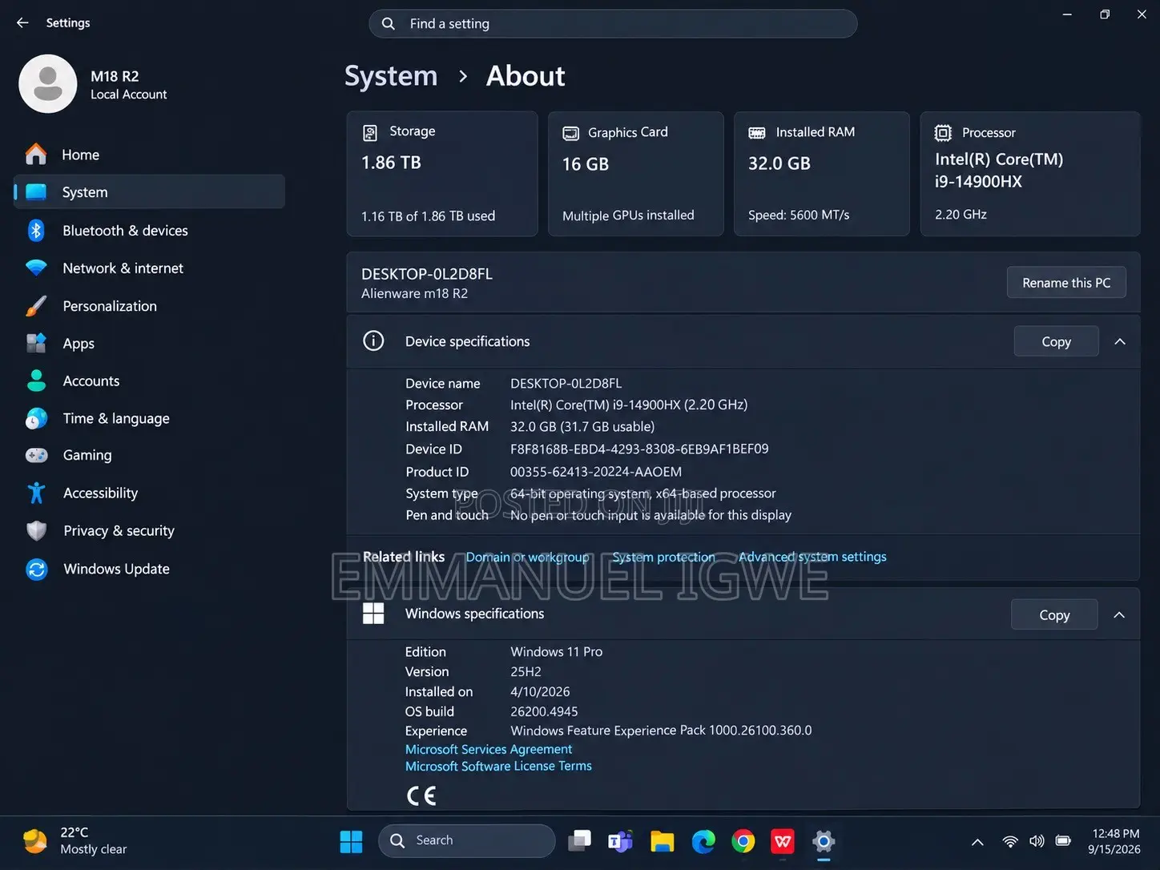The image size is (1160, 870).
Task: Open Home in the sidebar
Action: pyautogui.click(x=149, y=155)
